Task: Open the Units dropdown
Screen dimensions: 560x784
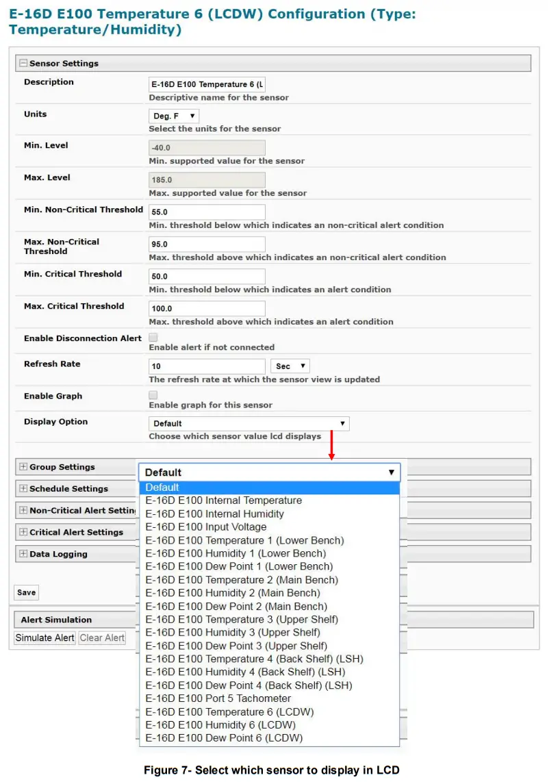Action: (174, 116)
